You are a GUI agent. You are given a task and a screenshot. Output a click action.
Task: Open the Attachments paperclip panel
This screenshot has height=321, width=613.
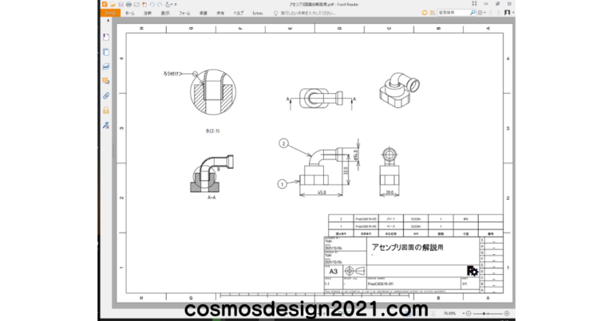coord(106,95)
